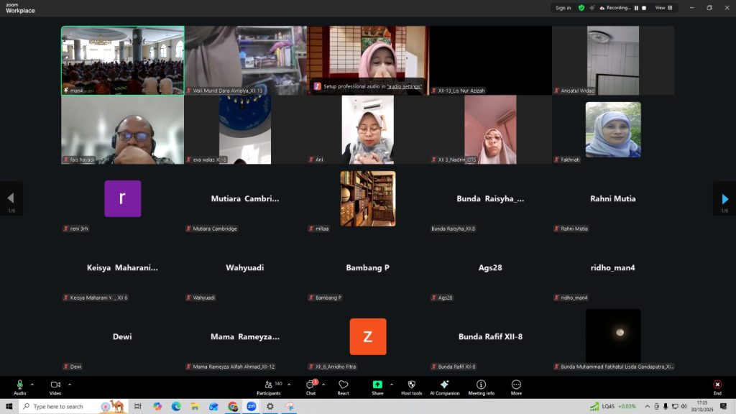Pause the cloud recording
The height and width of the screenshot is (414, 736).
coord(636,8)
